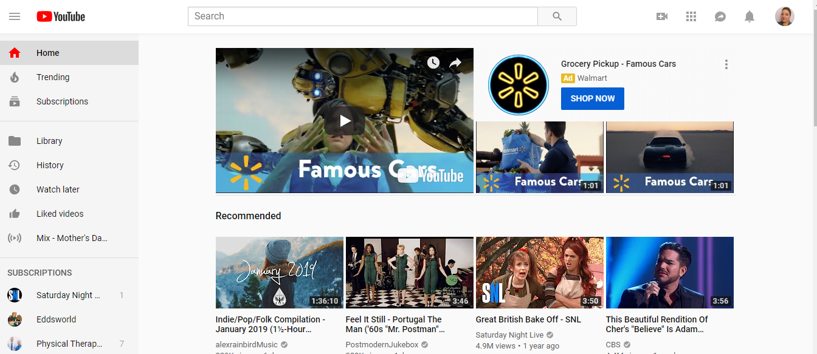
Task: Open the hamburger guide menu
Action: tap(15, 16)
